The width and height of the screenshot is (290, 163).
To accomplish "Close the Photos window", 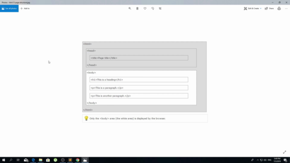I will [x=286, y=2].
